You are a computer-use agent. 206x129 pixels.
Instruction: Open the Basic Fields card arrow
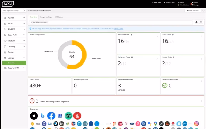point(201,37)
